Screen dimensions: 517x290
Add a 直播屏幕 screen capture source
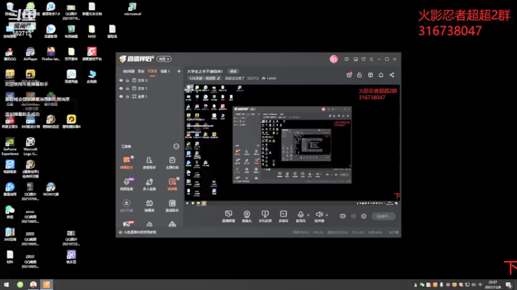[228, 217]
